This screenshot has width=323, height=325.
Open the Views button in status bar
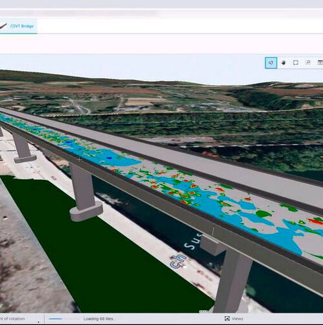pyautogui.click(x=234, y=319)
